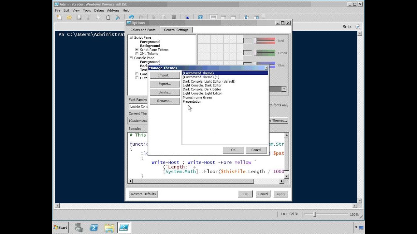This screenshot has width=417, height=234.
Task: Open the Edit menu
Action: click(66, 10)
